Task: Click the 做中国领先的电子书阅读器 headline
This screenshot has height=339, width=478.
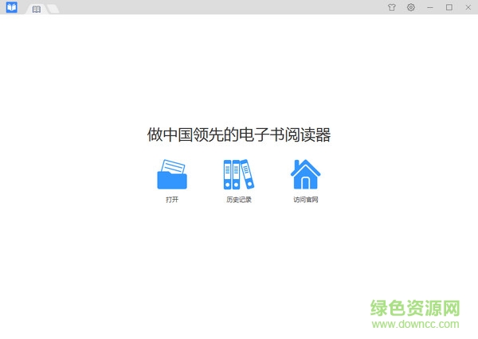Action: tap(239, 134)
